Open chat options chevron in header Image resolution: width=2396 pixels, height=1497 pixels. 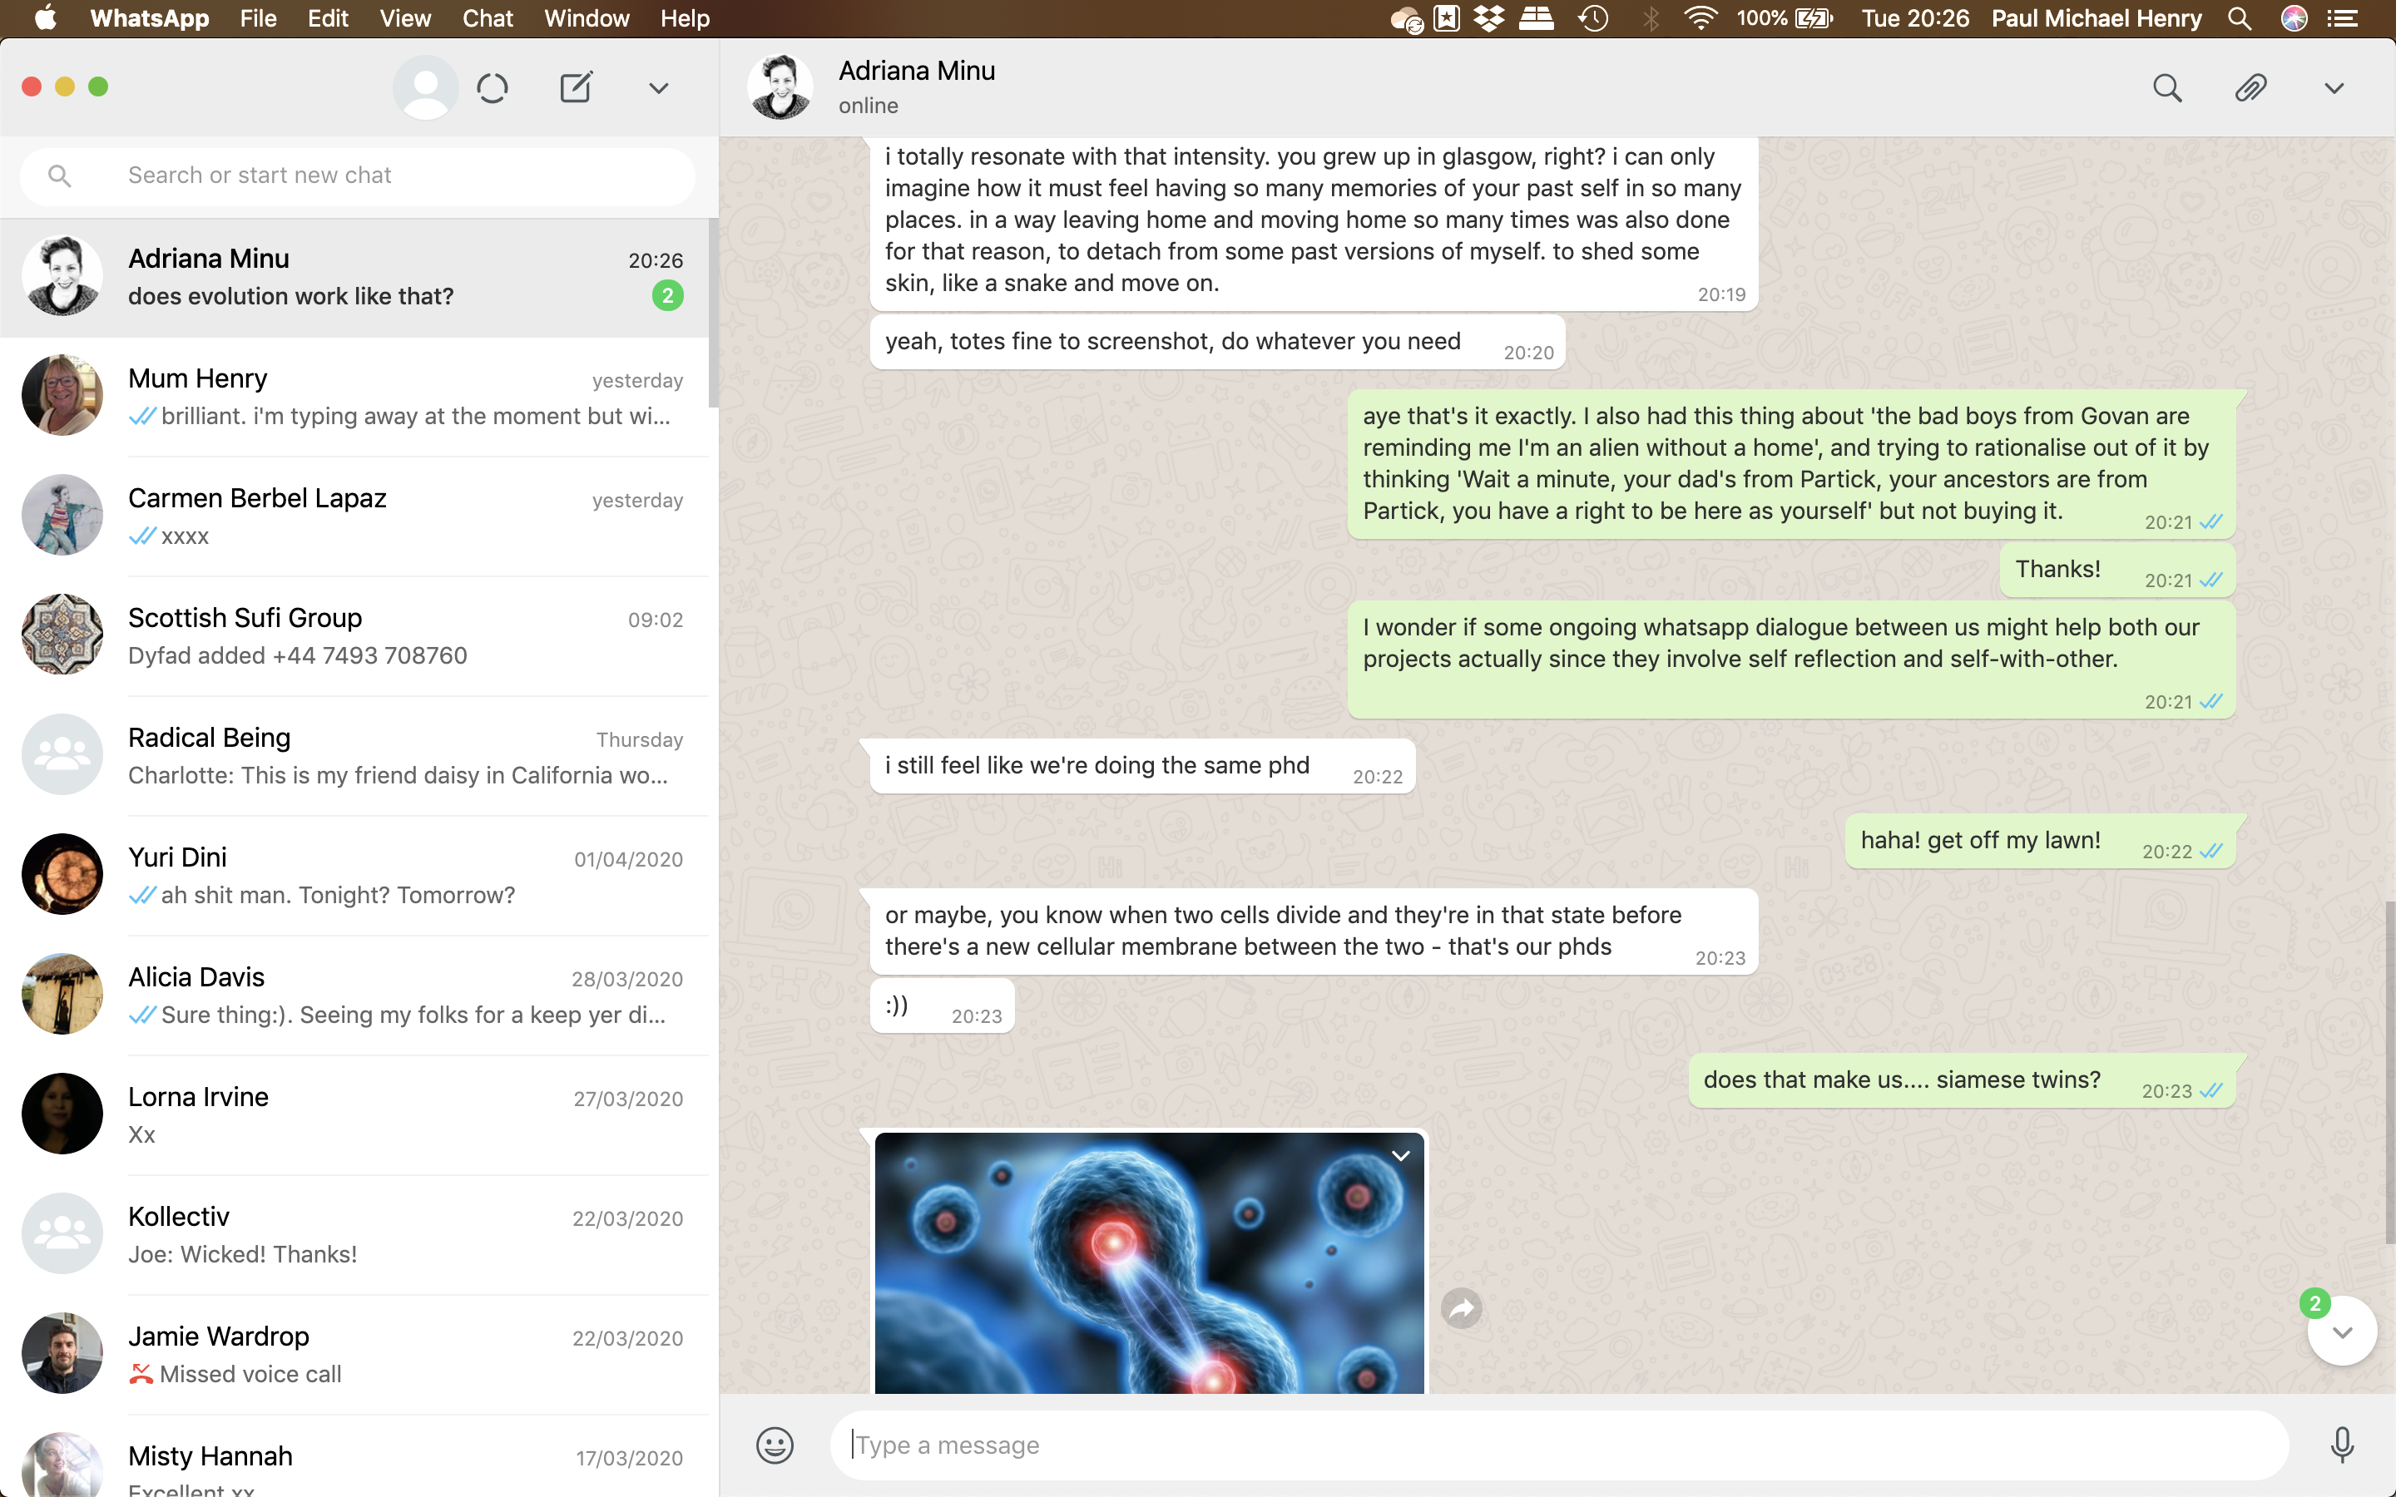(2334, 88)
